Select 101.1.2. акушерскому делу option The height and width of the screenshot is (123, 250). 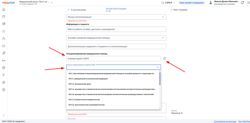click(112, 84)
